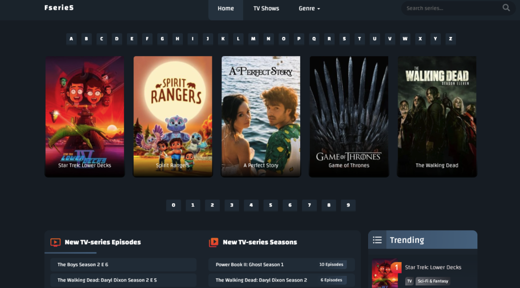Screen dimensions: 520x288
Task: Type in the Search series field
Action: tap(449, 8)
